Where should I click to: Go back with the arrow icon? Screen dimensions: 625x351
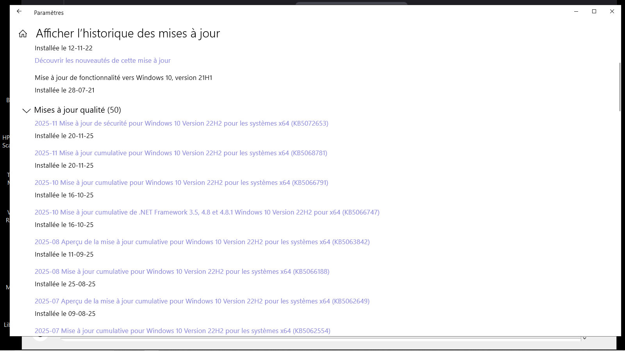click(x=19, y=11)
